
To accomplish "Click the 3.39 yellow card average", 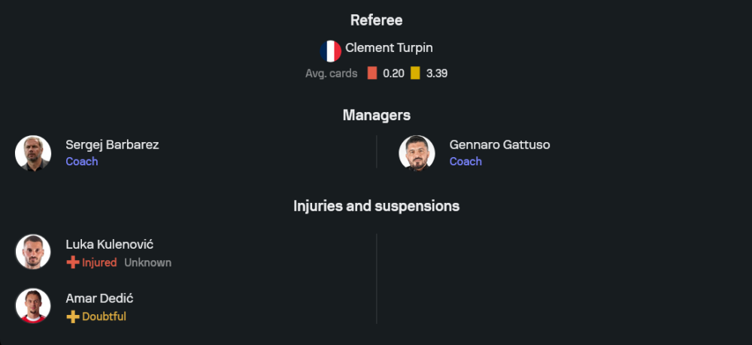I will (437, 74).
